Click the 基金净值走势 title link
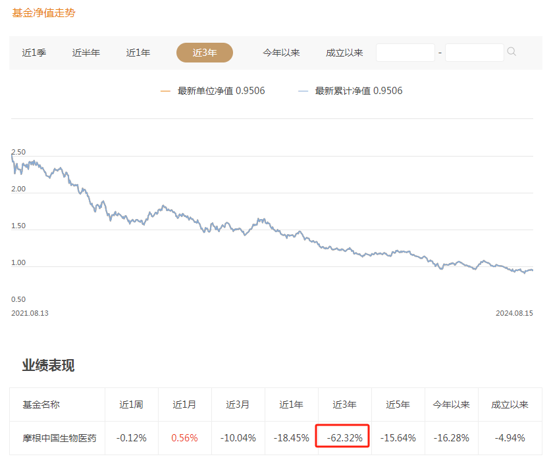The image size is (551, 467). pyautogui.click(x=42, y=12)
